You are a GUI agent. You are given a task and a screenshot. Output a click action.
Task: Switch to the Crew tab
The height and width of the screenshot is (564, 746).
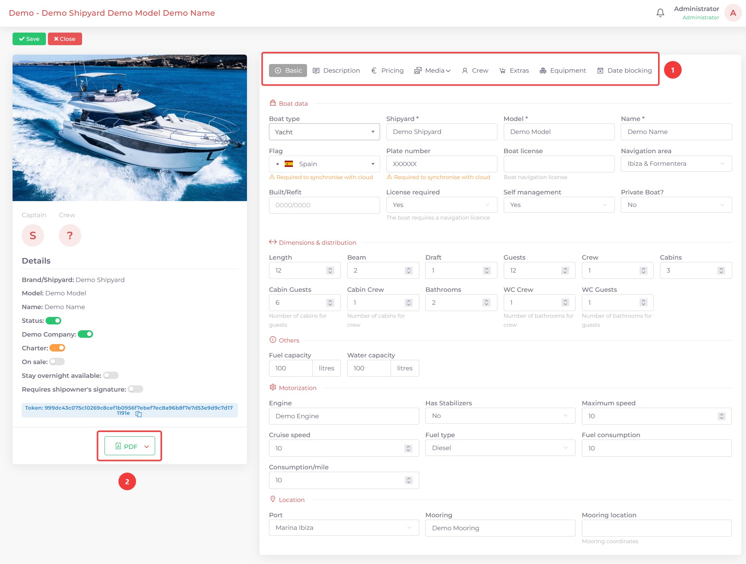(x=475, y=70)
